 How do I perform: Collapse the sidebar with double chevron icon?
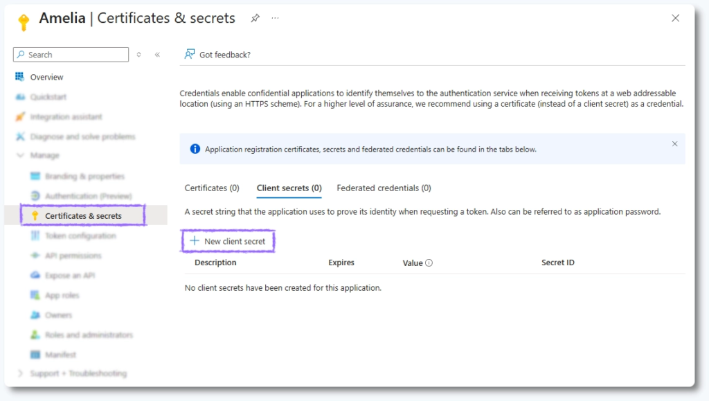(x=157, y=55)
